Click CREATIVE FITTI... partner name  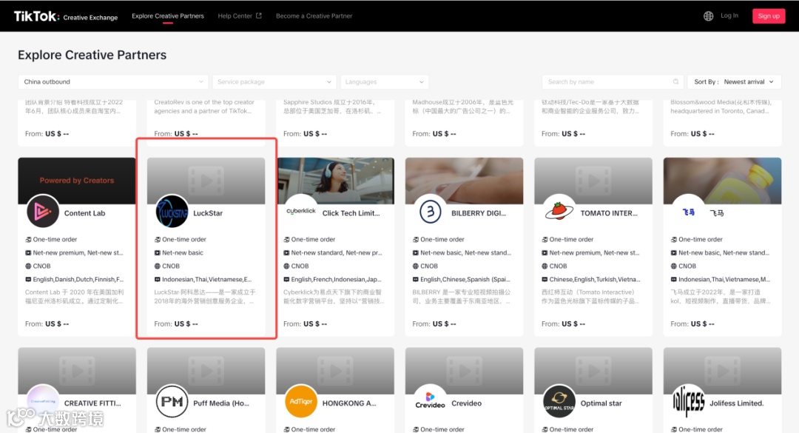92,403
